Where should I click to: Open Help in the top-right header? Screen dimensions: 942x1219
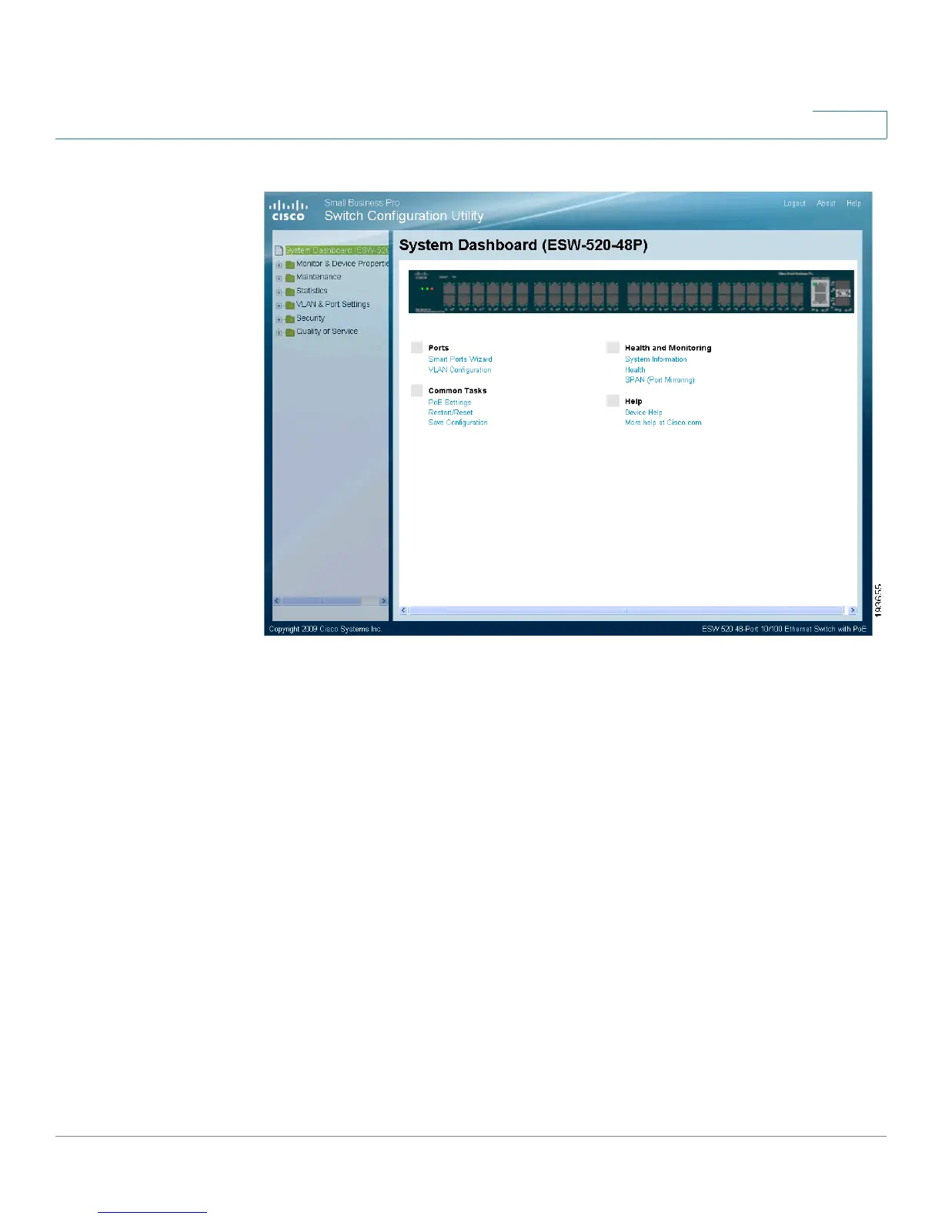853,203
